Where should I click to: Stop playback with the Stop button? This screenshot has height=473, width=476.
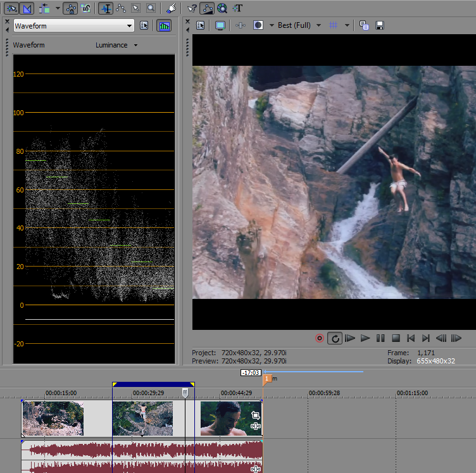click(396, 338)
